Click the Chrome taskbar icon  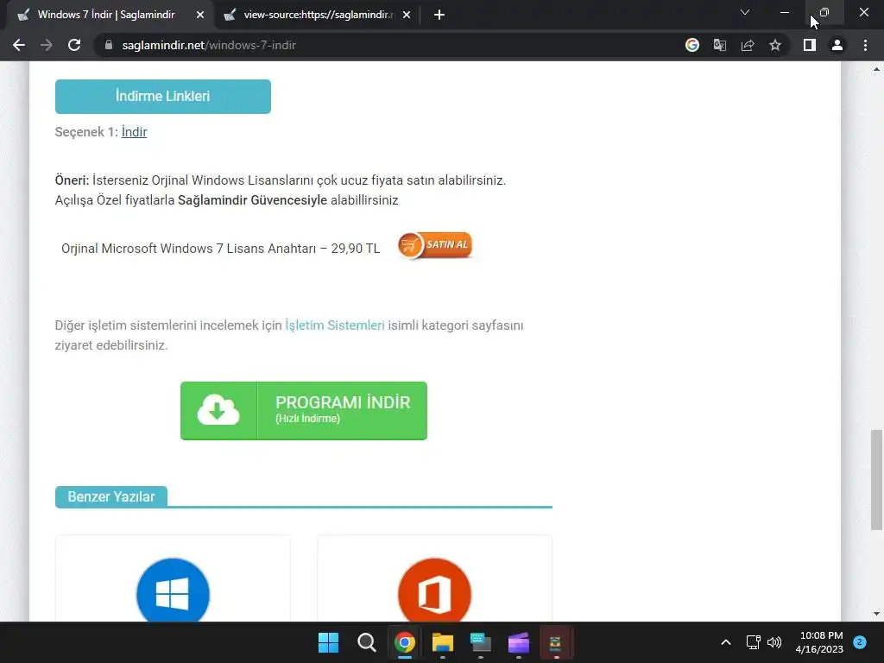pyautogui.click(x=404, y=642)
